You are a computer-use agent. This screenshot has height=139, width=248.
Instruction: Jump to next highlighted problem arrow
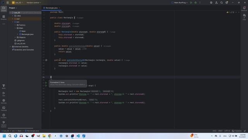click(x=239, y=12)
